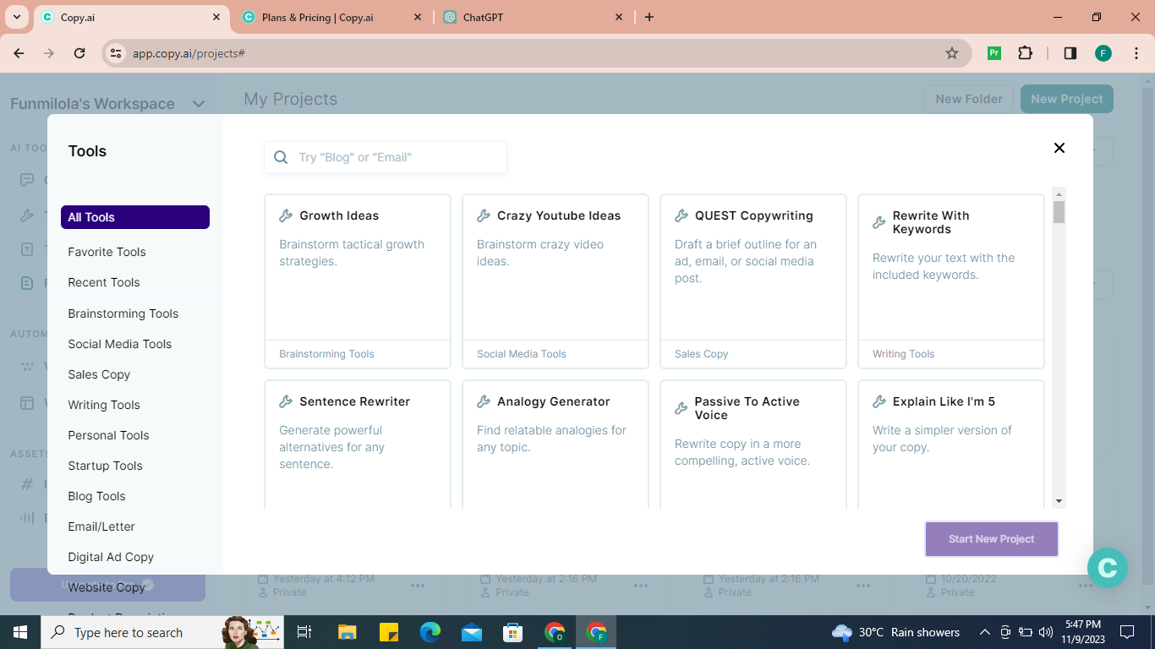The width and height of the screenshot is (1155, 649).
Task: Click the Chrome bookmark star icon
Action: pyautogui.click(x=952, y=53)
